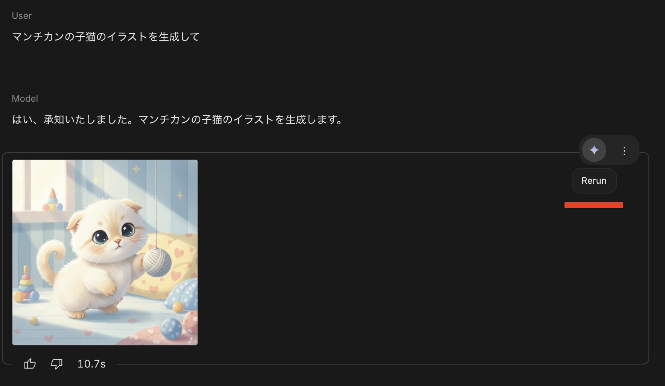Click the toy on the windowsill shelf
The image size is (665, 386).
tap(52, 200)
